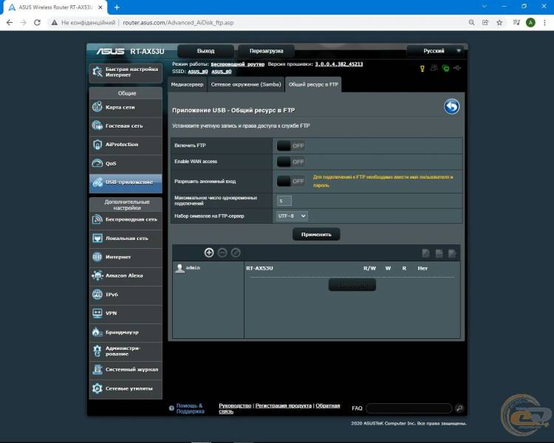Screen dimensions: 554x443
Task: Click the guest network status icon in header
Action: (434, 68)
